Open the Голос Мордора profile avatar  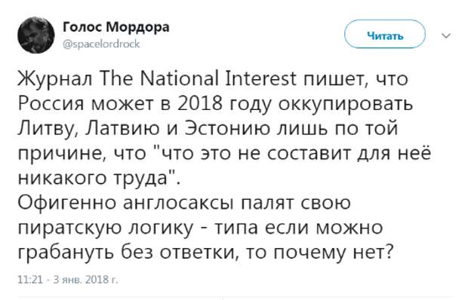(x=36, y=35)
